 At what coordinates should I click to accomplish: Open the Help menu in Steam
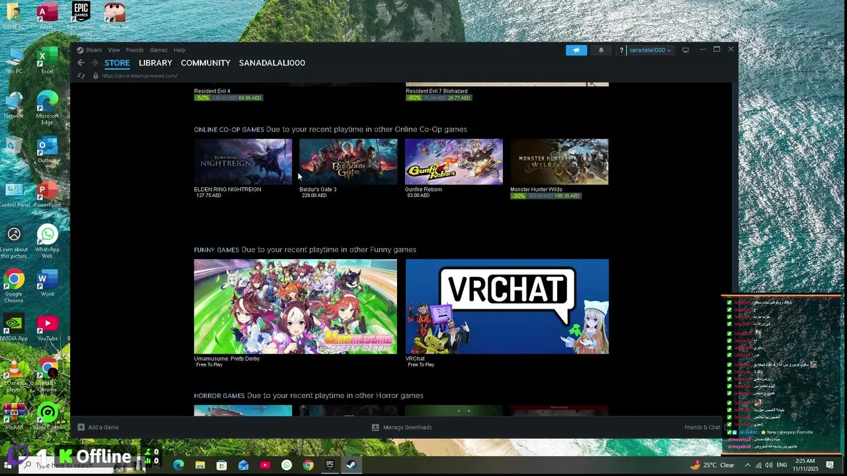pos(179,50)
